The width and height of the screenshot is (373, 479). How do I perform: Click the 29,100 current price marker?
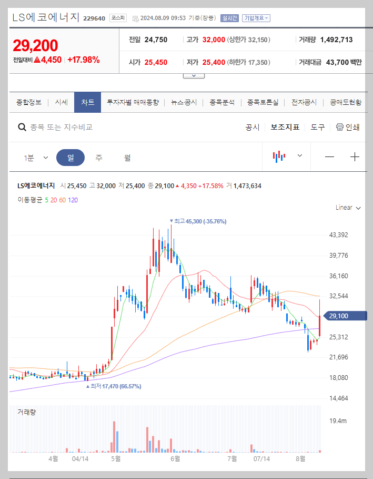(x=345, y=316)
